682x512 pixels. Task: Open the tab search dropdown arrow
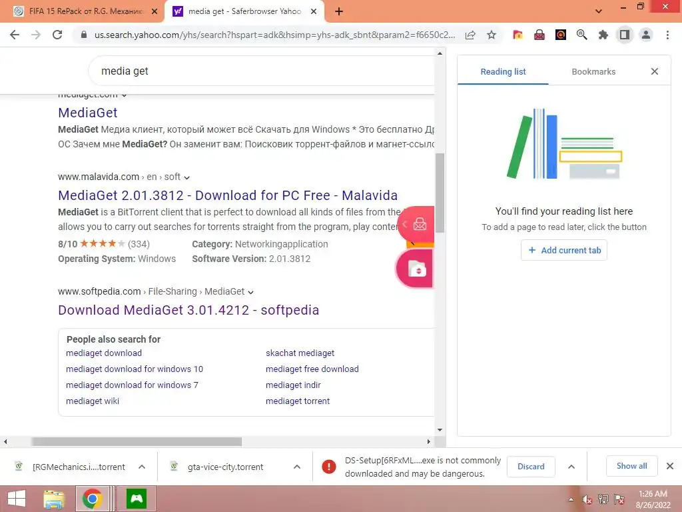599,11
